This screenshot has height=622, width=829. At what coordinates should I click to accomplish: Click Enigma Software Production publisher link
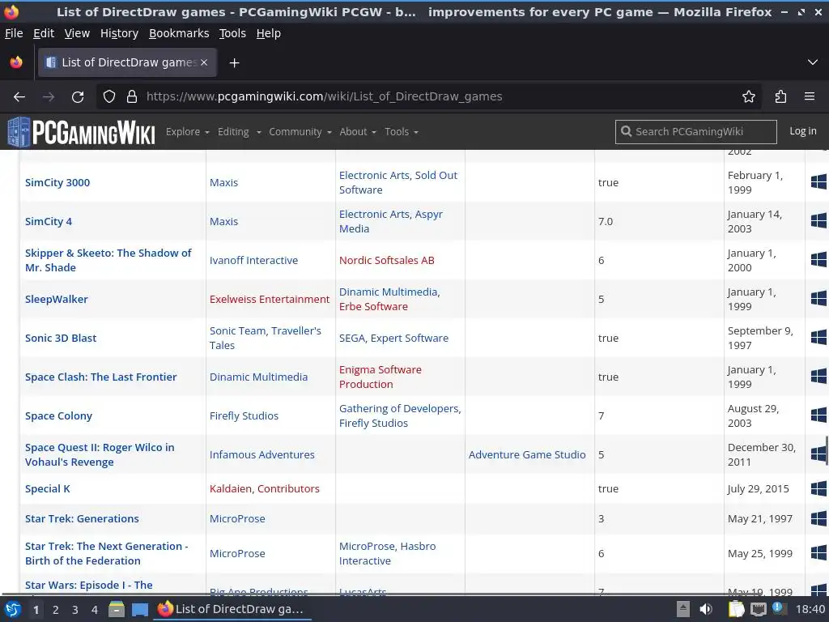click(380, 377)
